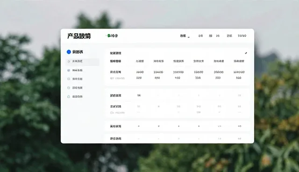The height and width of the screenshot is (172, 299).
Task: Click the "400" value in the first table card
Action: pos(157,78)
